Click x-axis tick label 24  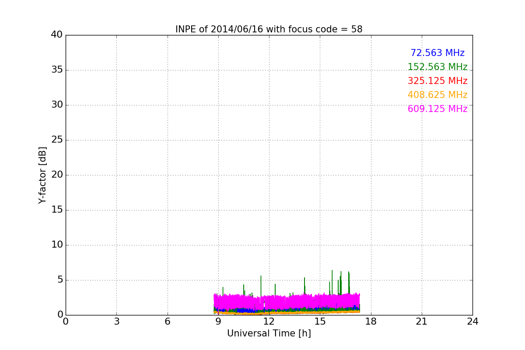click(472, 322)
